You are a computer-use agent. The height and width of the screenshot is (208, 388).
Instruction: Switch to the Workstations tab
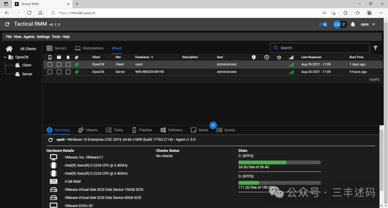click(89, 48)
